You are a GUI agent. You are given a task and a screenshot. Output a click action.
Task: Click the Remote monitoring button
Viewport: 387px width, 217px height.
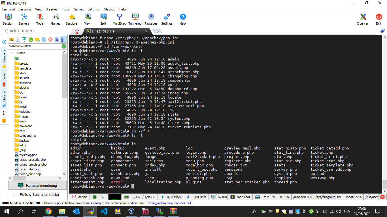(x=37, y=185)
